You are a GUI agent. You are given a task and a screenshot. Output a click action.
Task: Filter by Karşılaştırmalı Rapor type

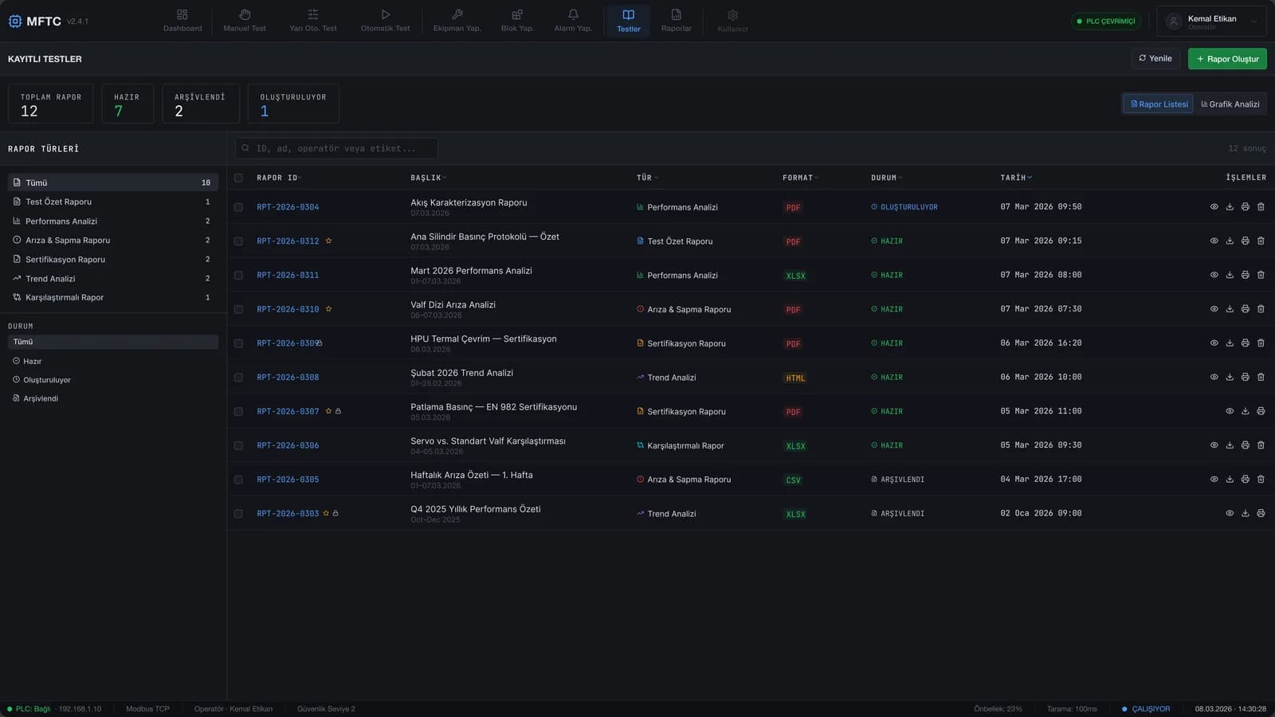[x=112, y=297]
